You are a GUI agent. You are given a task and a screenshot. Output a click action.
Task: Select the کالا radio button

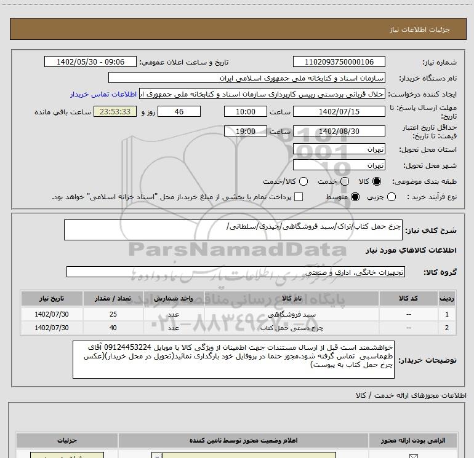click(x=377, y=181)
